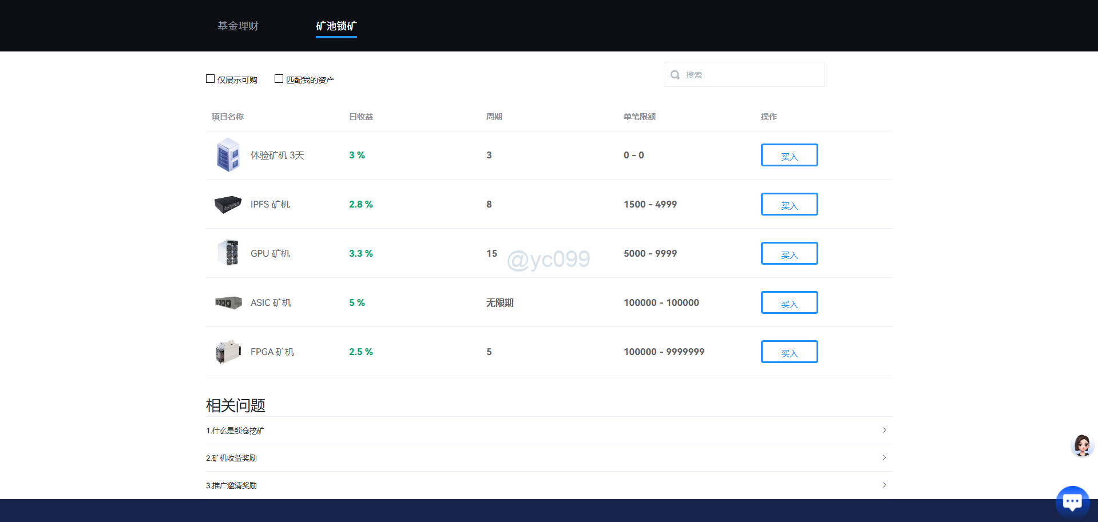Click the IPFS 矿机 miner icon

[x=228, y=204]
